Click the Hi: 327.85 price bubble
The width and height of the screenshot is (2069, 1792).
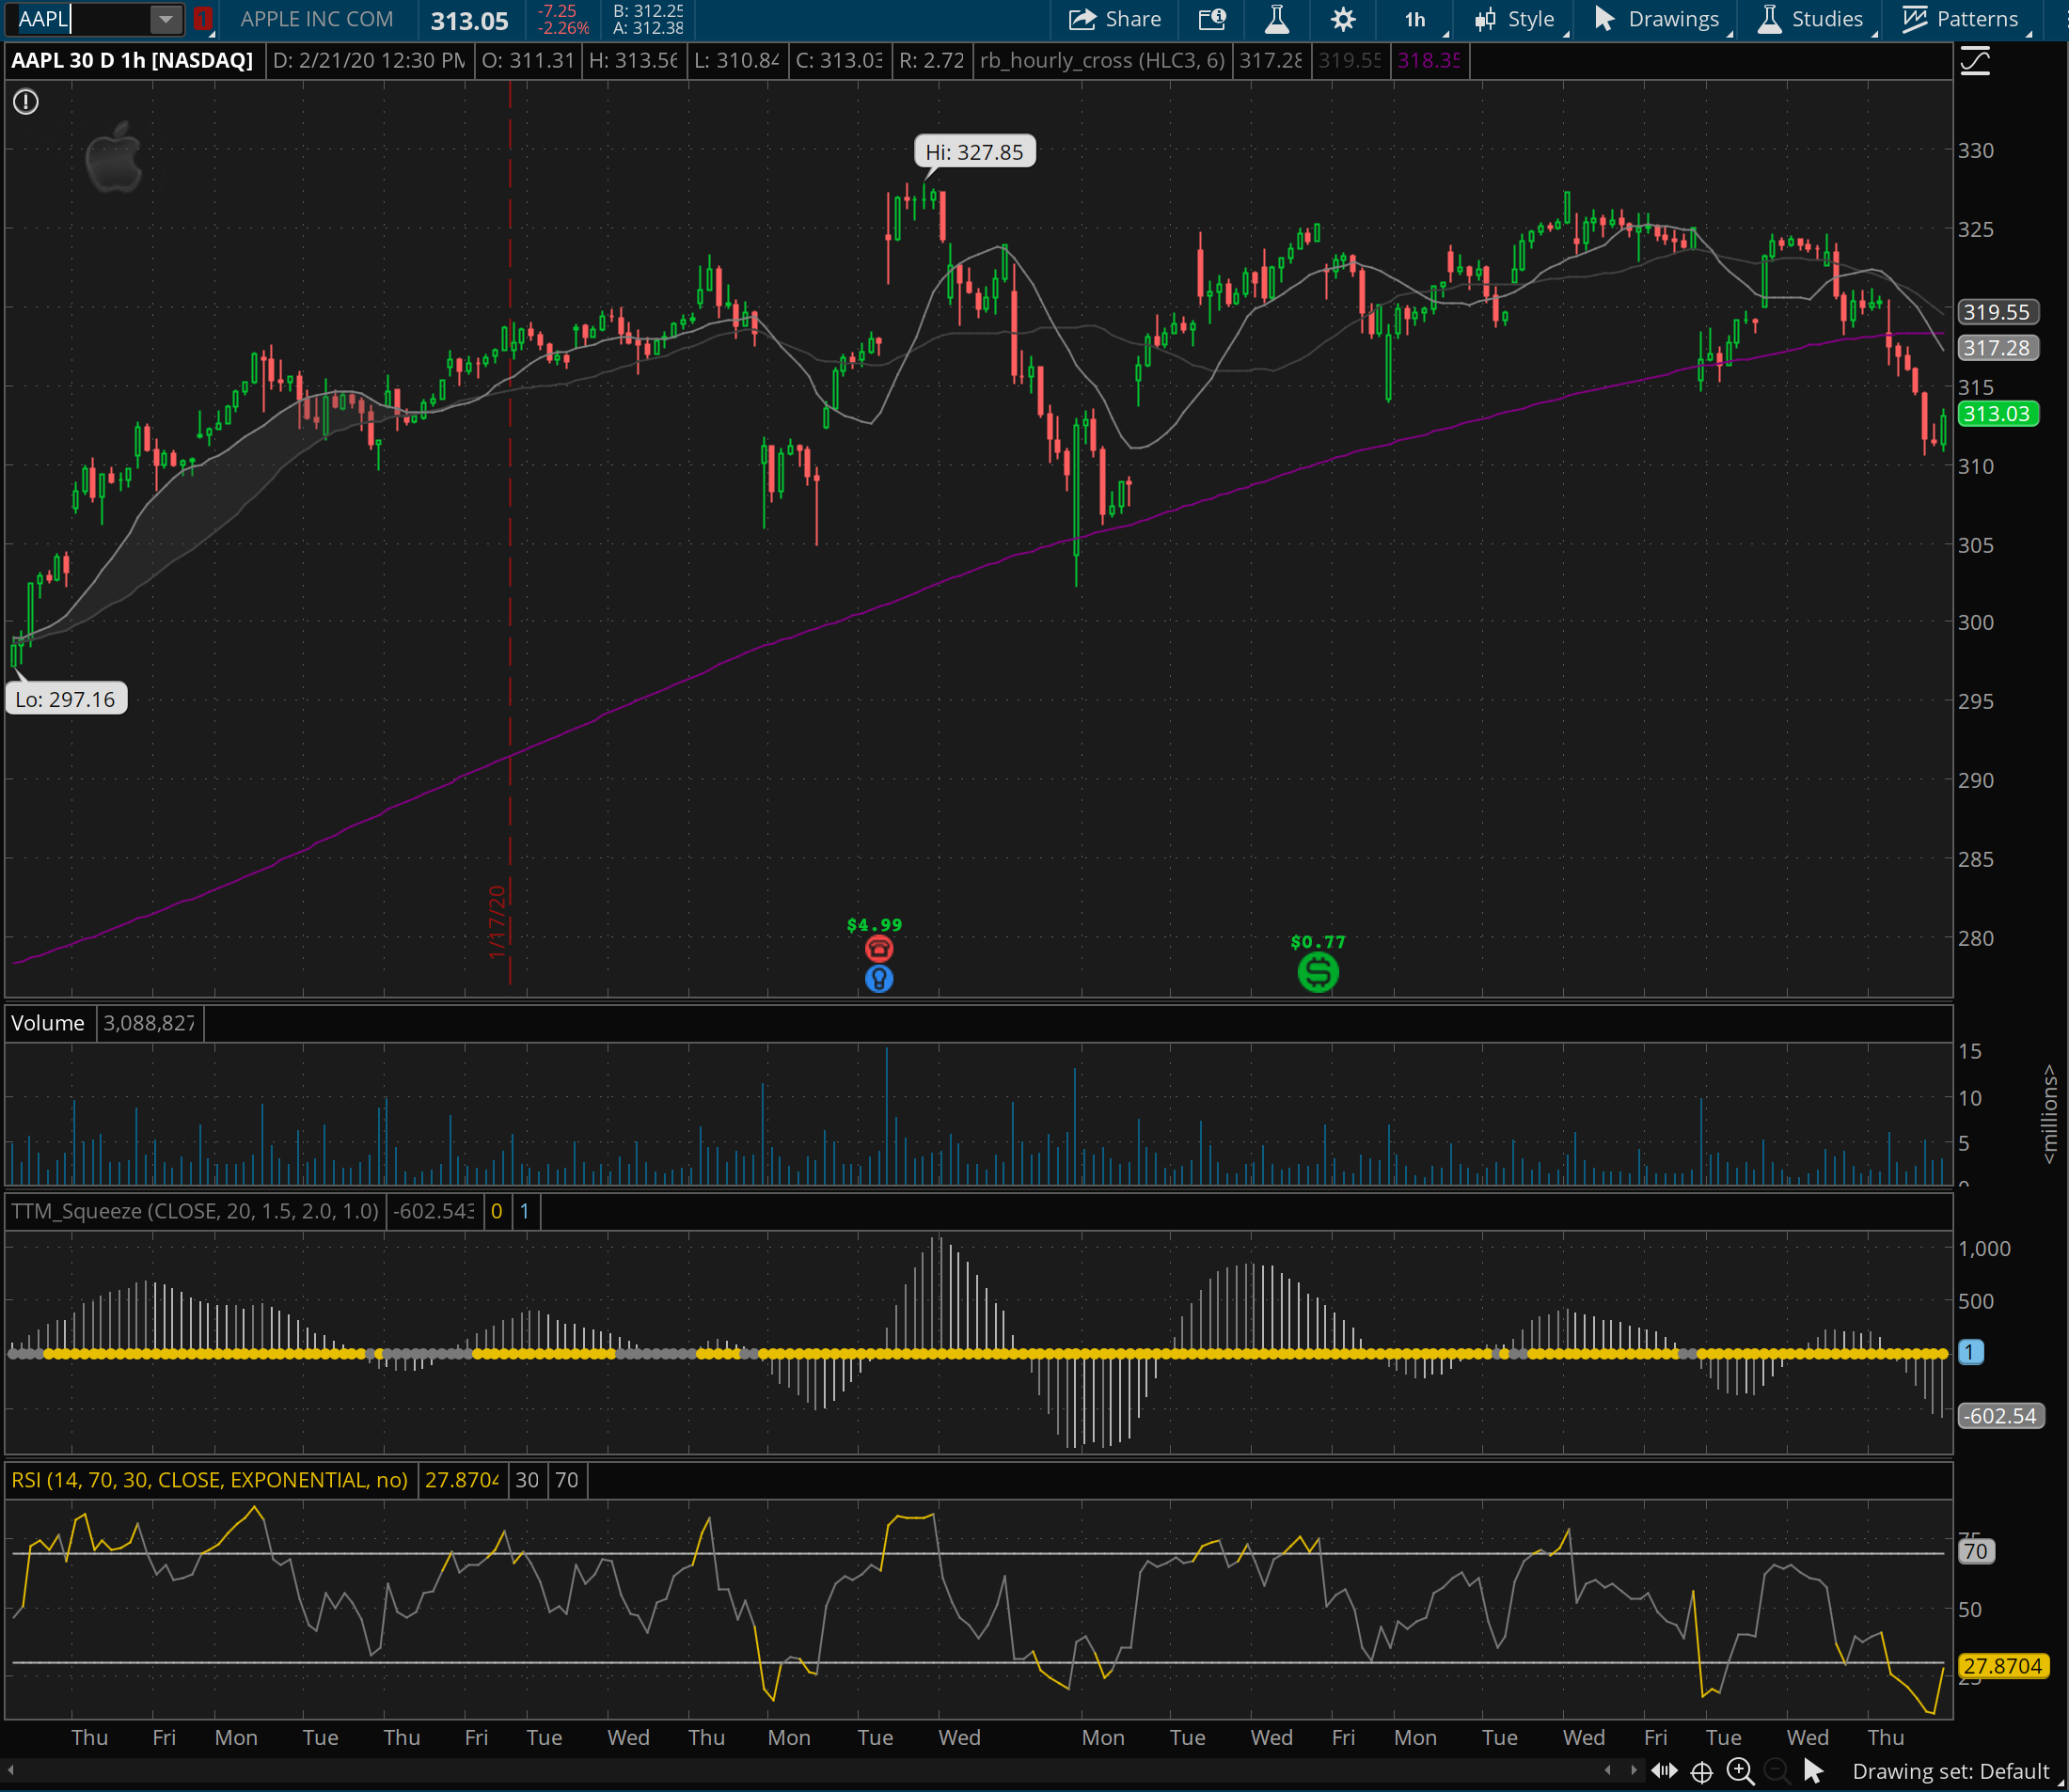pos(974,152)
